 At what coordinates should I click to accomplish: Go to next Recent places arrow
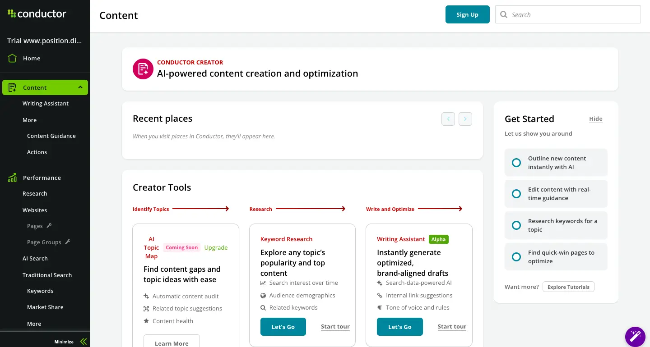[465, 119]
